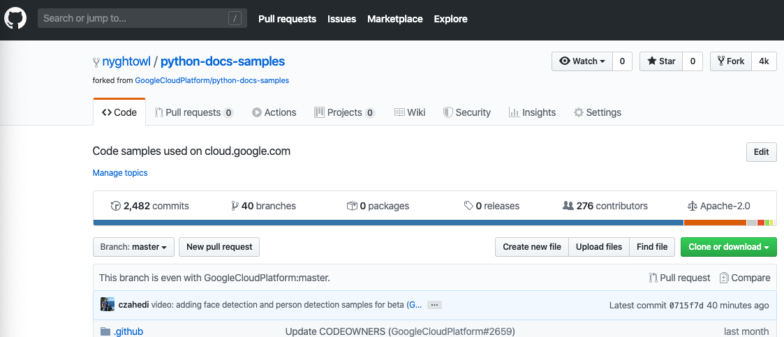This screenshot has width=784, height=337.
Task: Open the Insights tab
Action: pyautogui.click(x=532, y=112)
